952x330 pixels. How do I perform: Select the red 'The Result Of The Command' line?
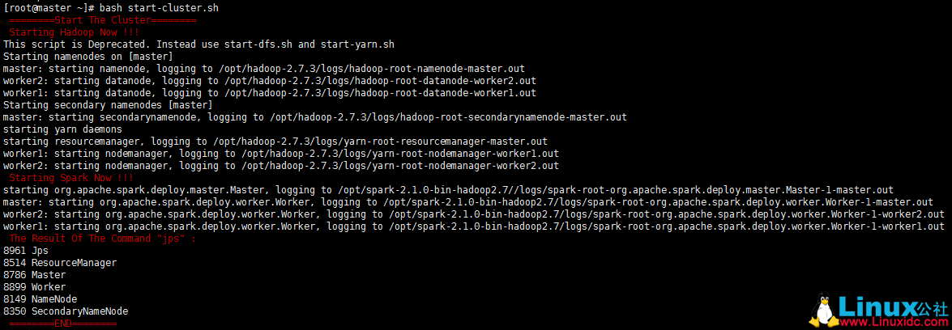pos(102,239)
